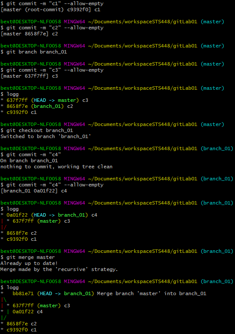This screenshot has width=235, height=334.
Task: Select 'nothing to commit, working tree clean' message
Action: point(56,167)
